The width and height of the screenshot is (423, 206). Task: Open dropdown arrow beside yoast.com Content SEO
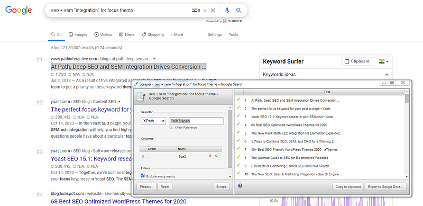[119, 102]
